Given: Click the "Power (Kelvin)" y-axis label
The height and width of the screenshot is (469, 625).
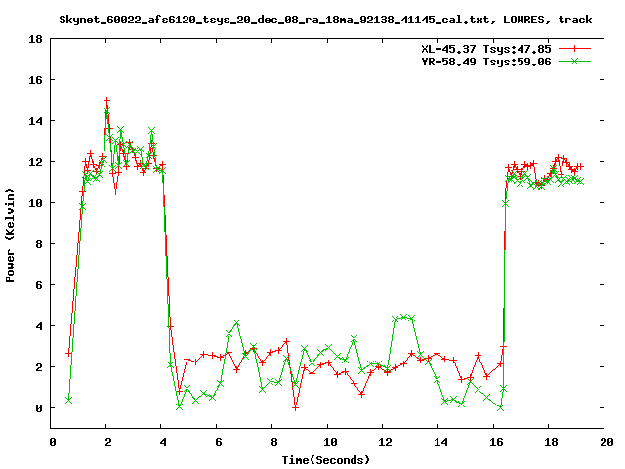Looking at the screenshot, I should [10, 235].
